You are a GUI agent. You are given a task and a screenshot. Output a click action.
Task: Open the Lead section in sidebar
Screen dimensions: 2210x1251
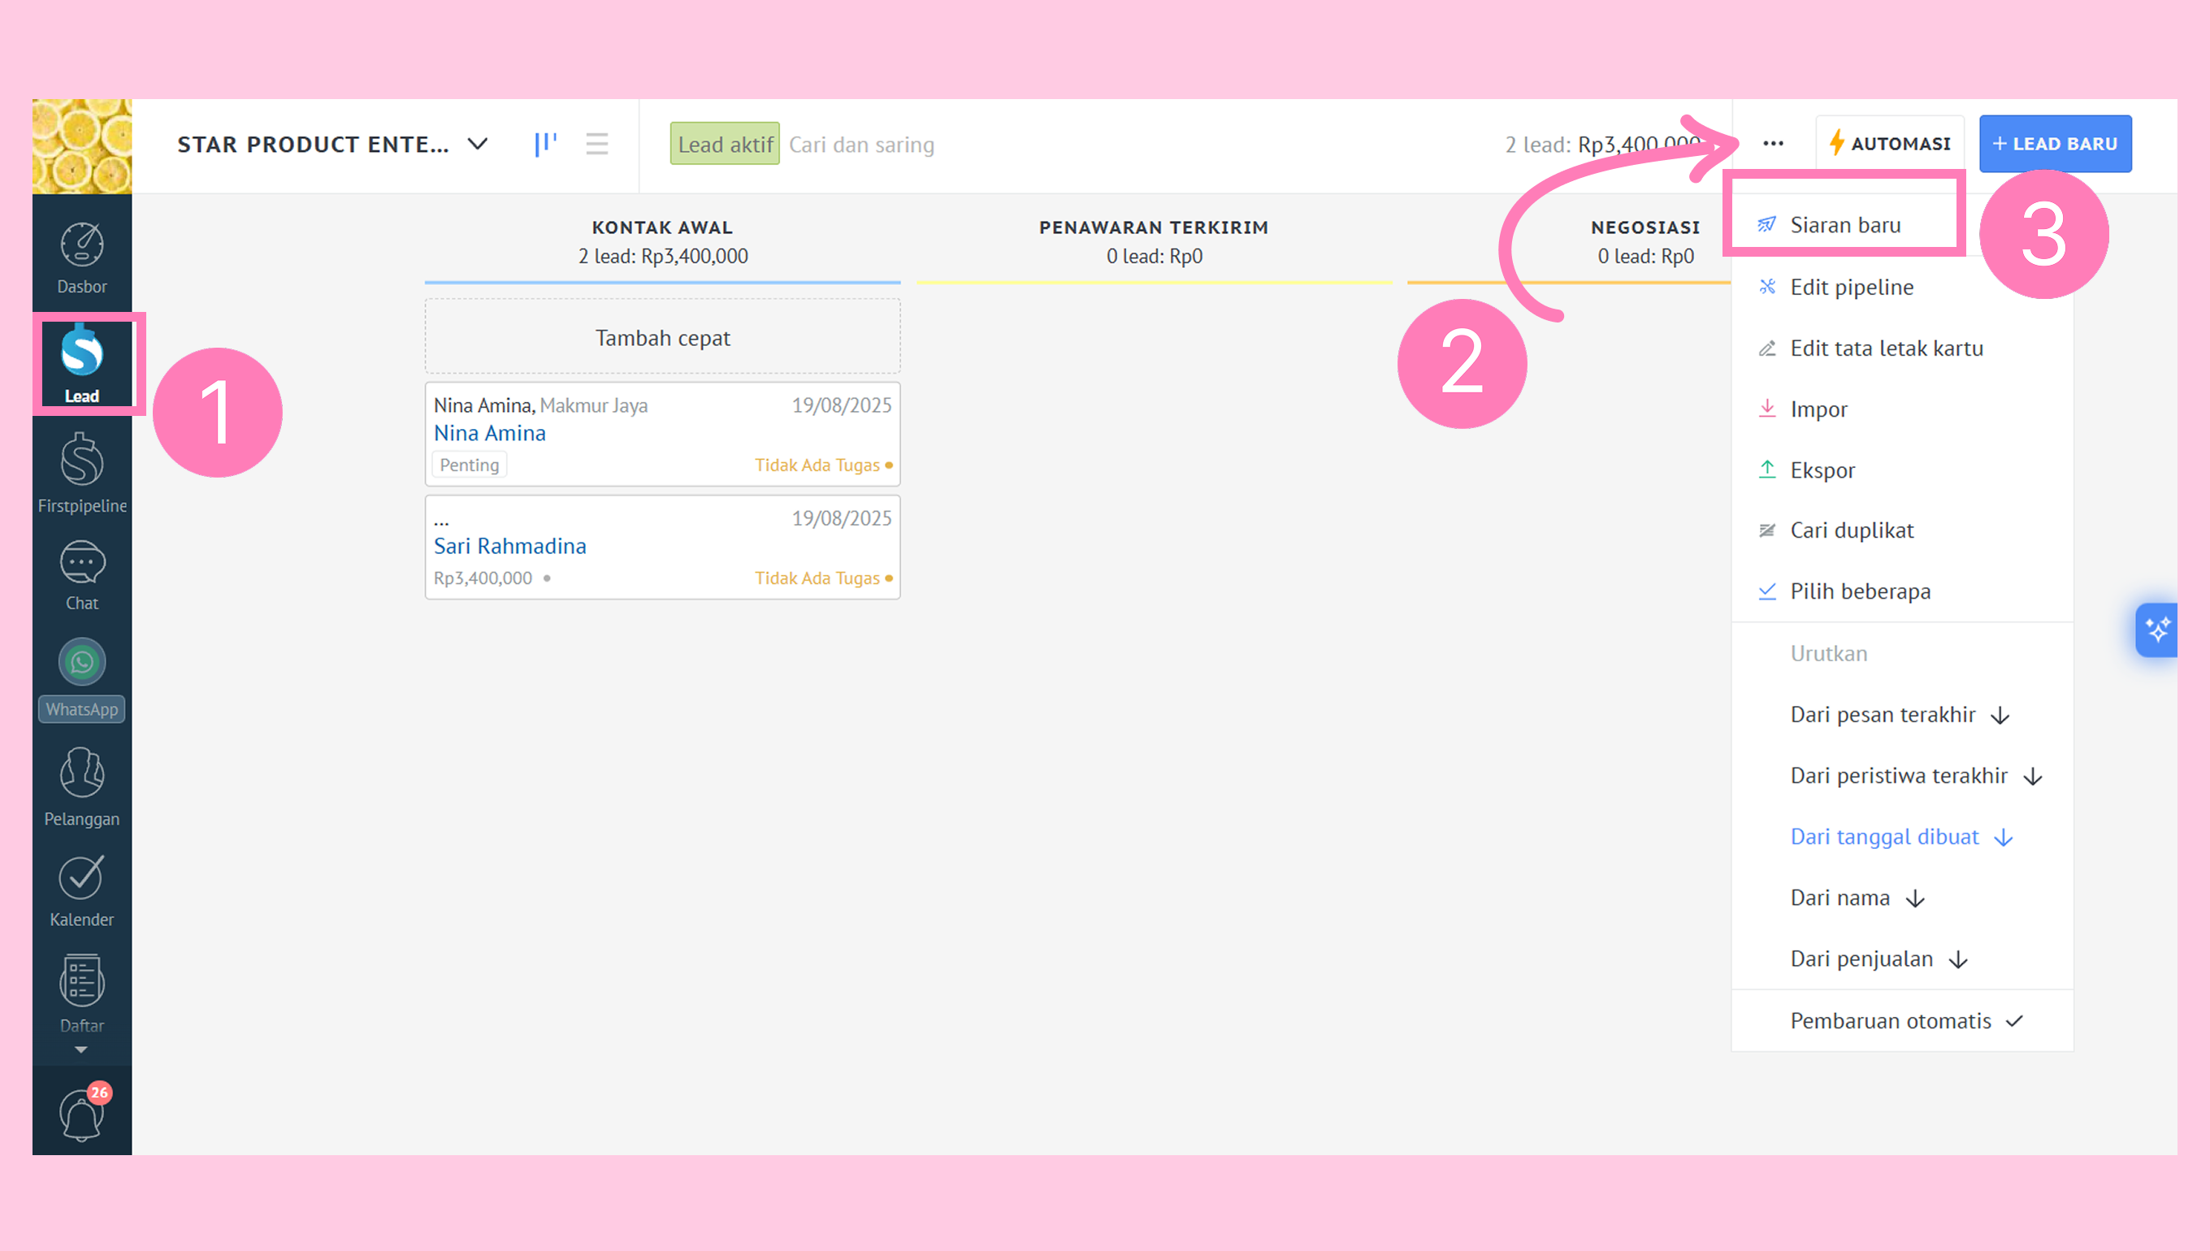point(81,363)
